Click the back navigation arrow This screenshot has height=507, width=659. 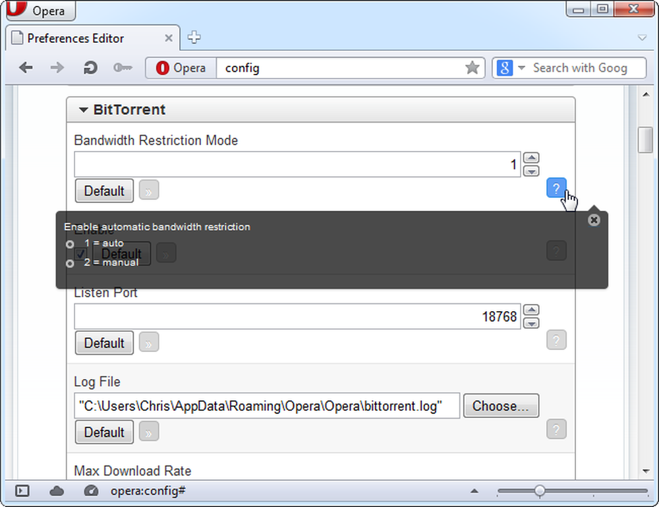click(x=26, y=68)
